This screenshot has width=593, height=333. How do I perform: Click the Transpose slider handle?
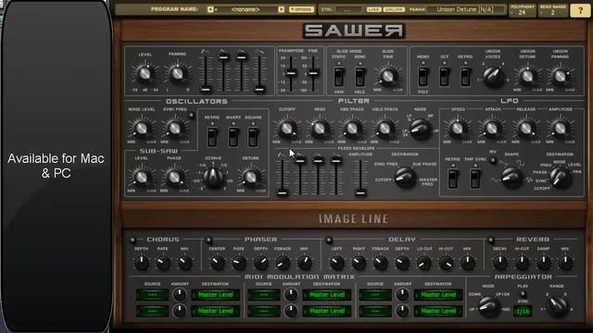click(290, 73)
